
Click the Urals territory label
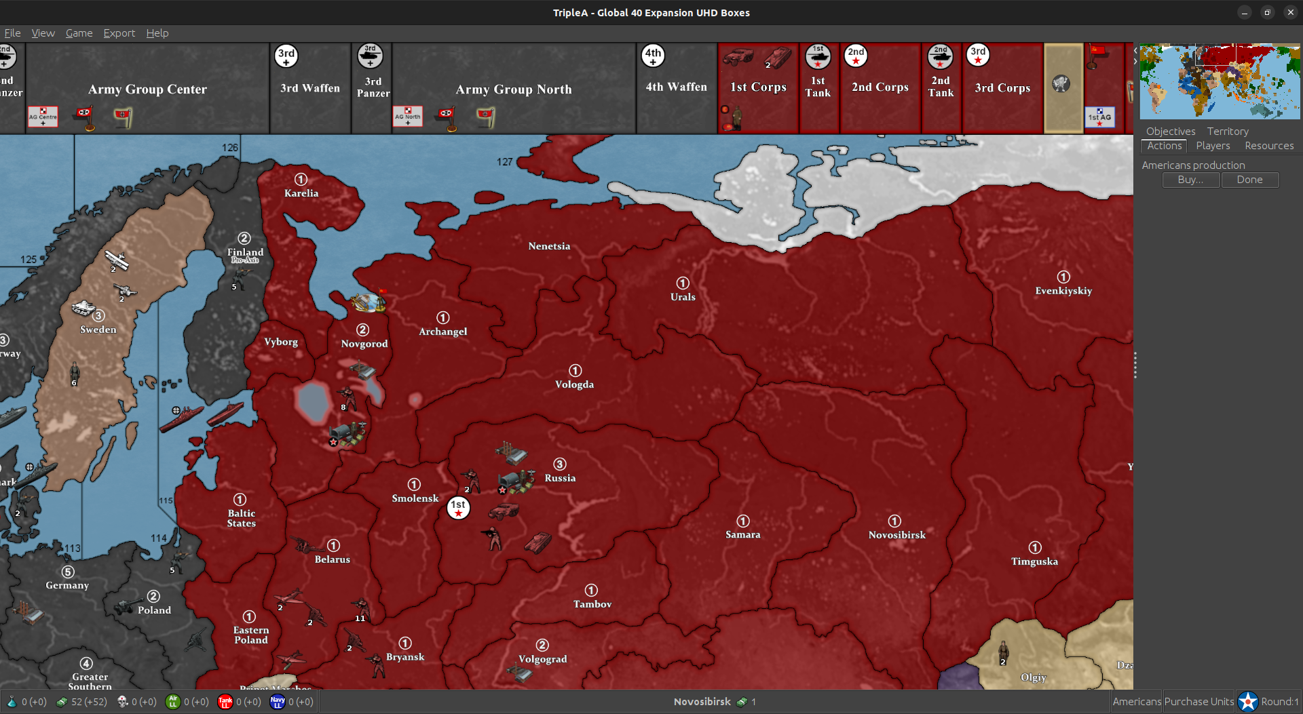click(x=683, y=297)
